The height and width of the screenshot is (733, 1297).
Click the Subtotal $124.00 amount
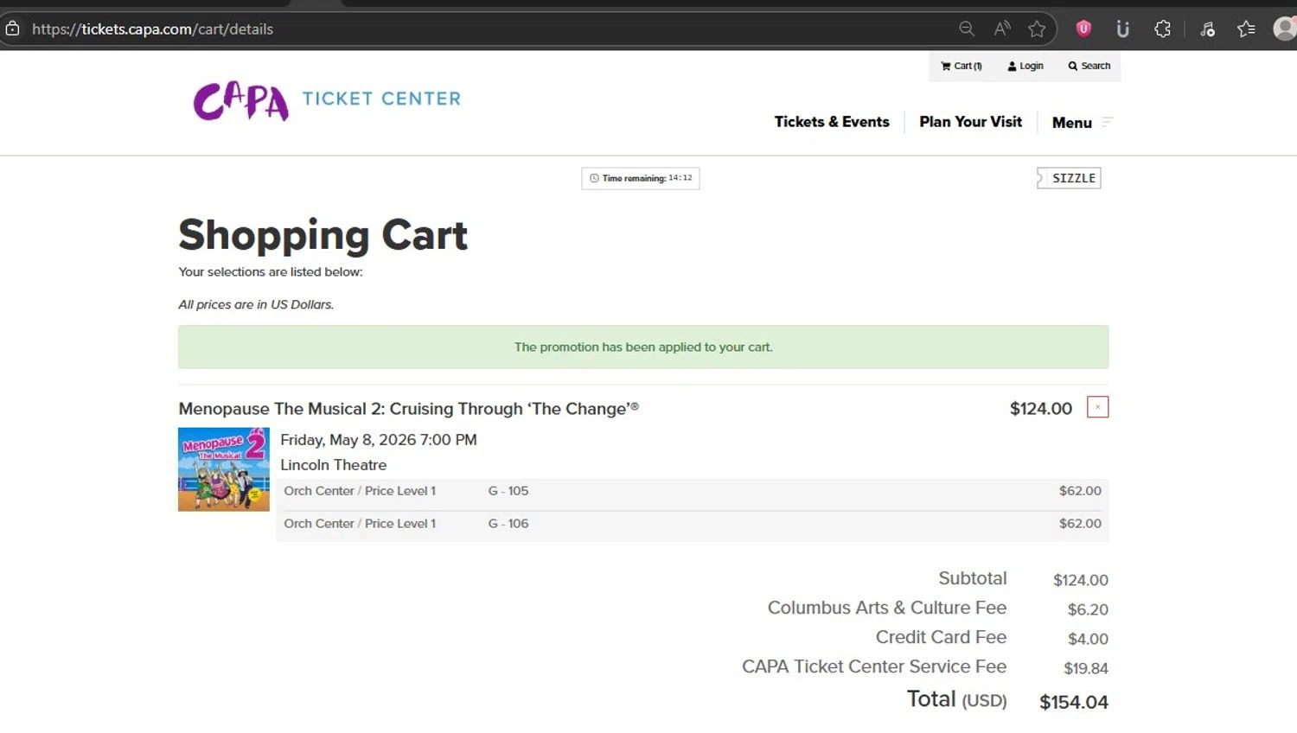[x=1080, y=580]
